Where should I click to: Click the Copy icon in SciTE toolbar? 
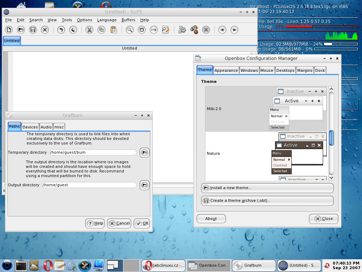pos(101,30)
